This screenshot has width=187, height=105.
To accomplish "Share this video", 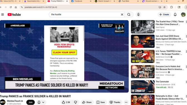I will pyautogui.click(x=87, y=102).
